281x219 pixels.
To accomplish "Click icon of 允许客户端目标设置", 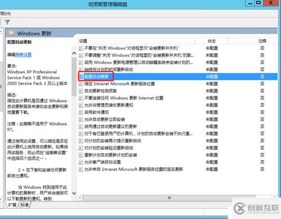I will click(x=81, y=162).
